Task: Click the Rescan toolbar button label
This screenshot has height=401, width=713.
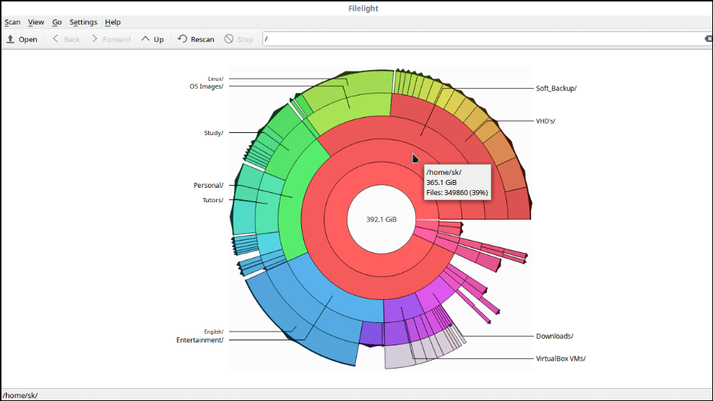Action: click(x=202, y=40)
